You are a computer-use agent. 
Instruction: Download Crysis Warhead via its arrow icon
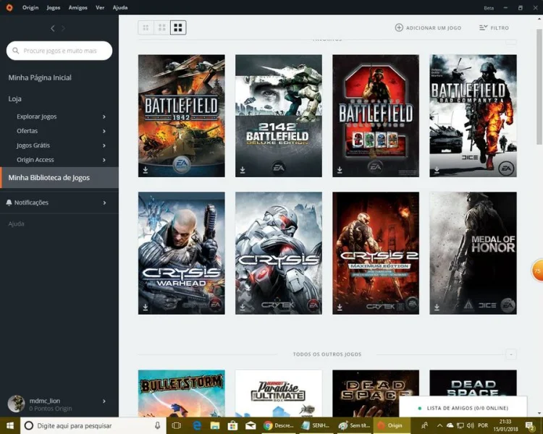point(146,307)
